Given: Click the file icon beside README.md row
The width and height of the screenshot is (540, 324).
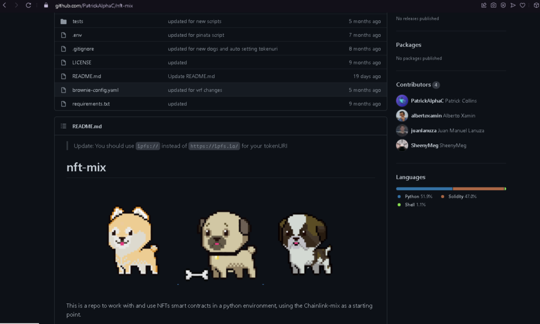Looking at the screenshot, I should coord(63,76).
